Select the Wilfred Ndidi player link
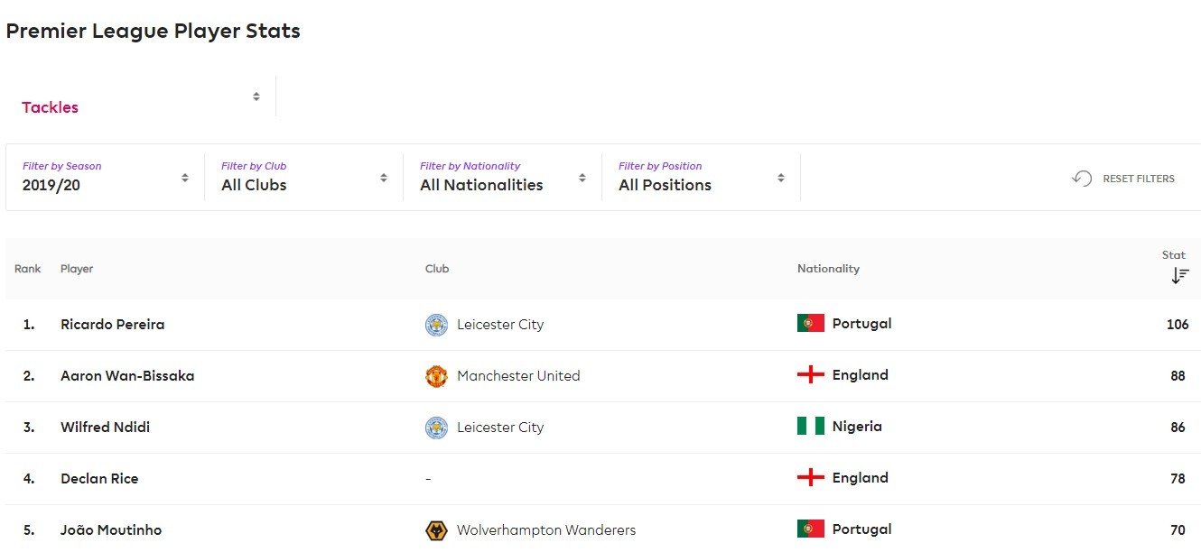The image size is (1201, 552). [106, 428]
